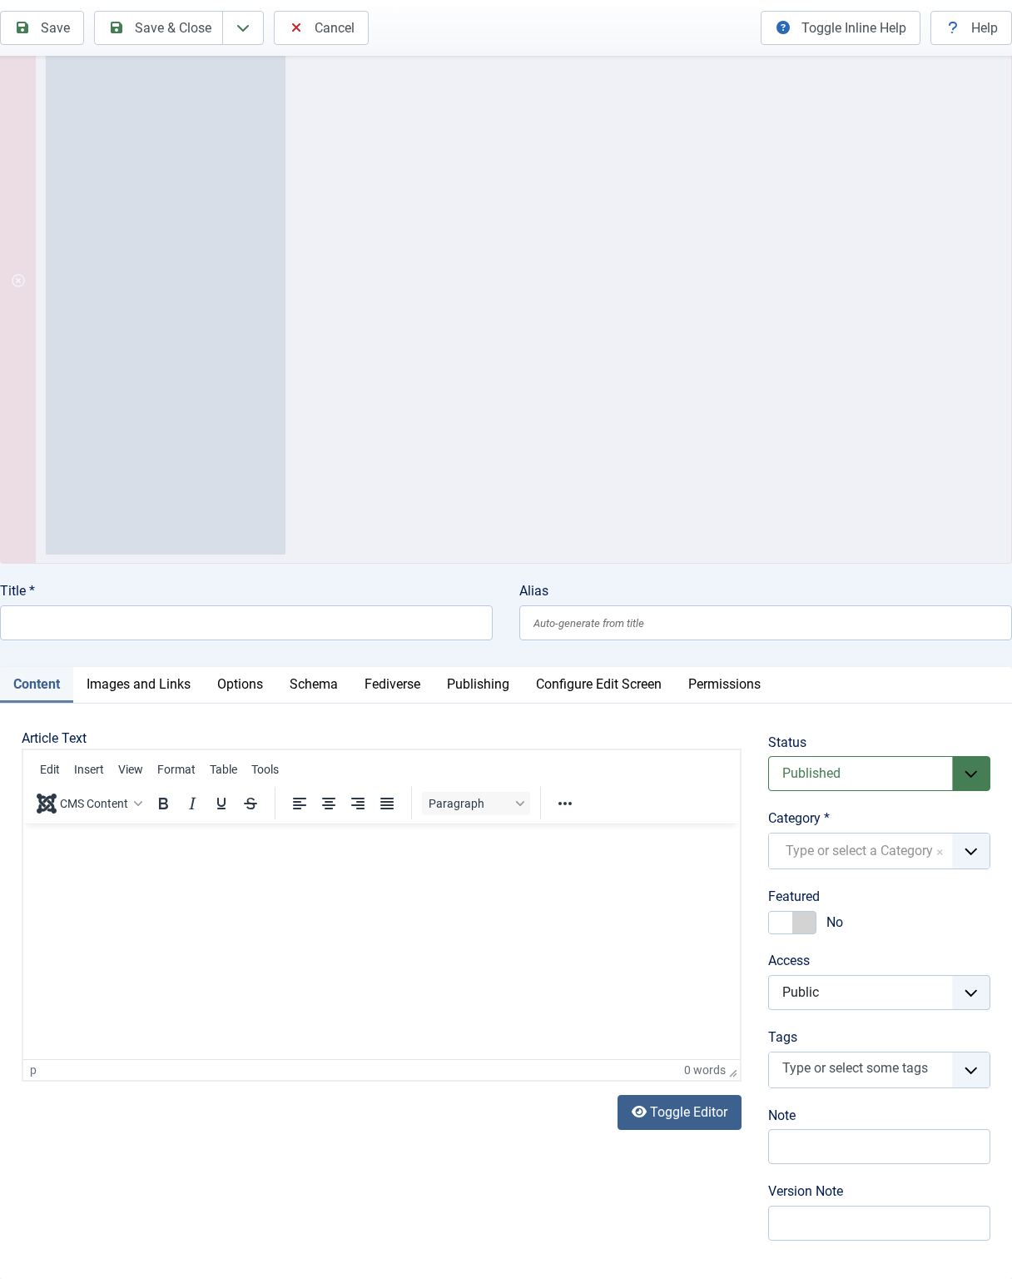
Task: Align text to the left
Action: point(300,804)
